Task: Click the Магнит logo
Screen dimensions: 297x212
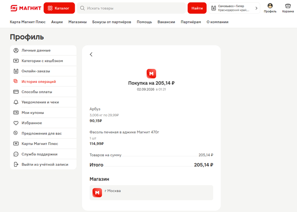Action: coord(26,8)
